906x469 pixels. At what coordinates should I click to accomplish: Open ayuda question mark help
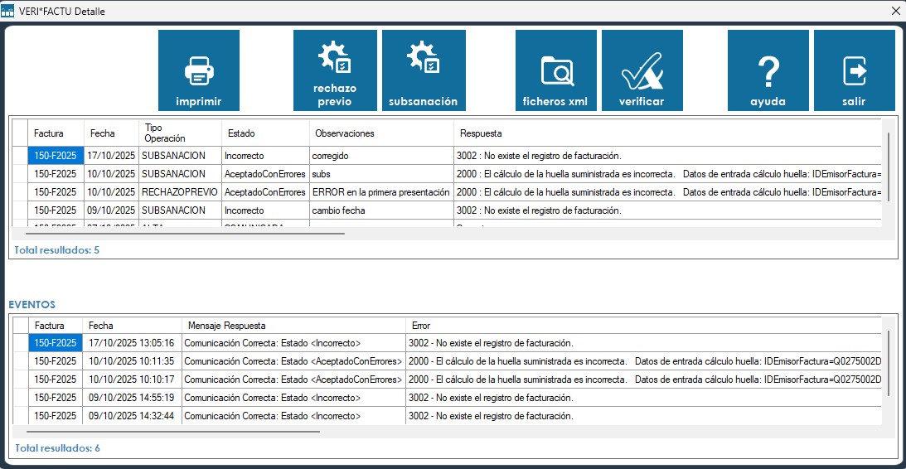click(768, 70)
